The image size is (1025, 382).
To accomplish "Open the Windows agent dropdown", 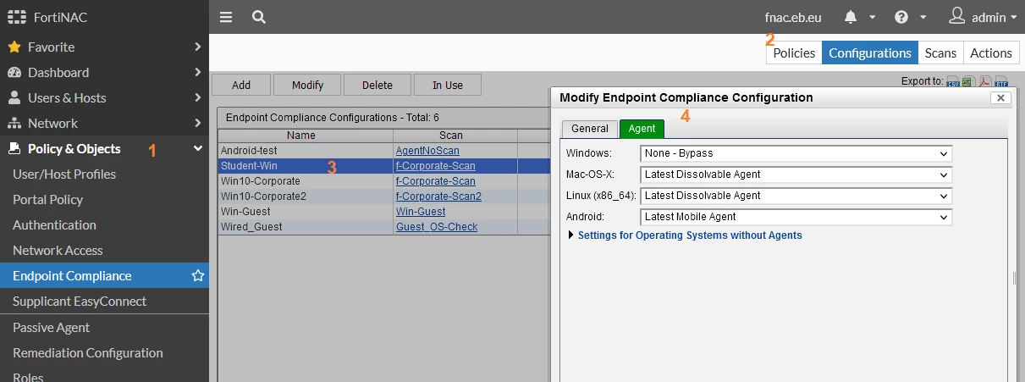I will 796,153.
